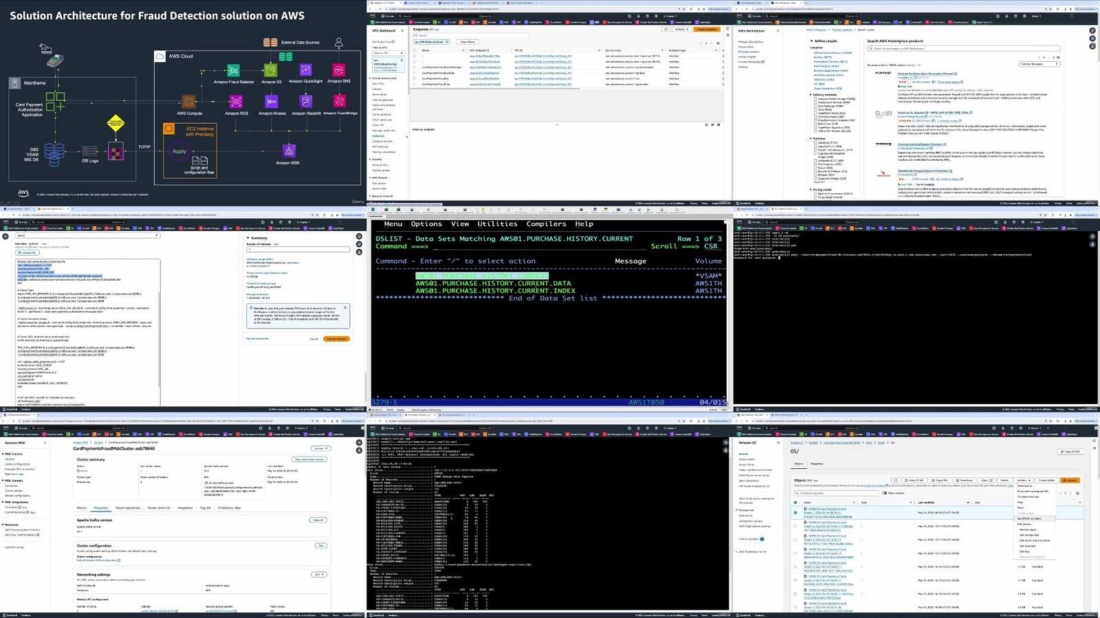Open Edit dropdown in Networking settings
Image resolution: width=1100 pixels, height=618 pixels.
tap(319, 575)
